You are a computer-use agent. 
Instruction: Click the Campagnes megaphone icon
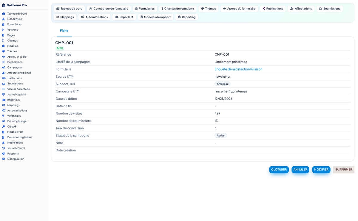[4, 67]
